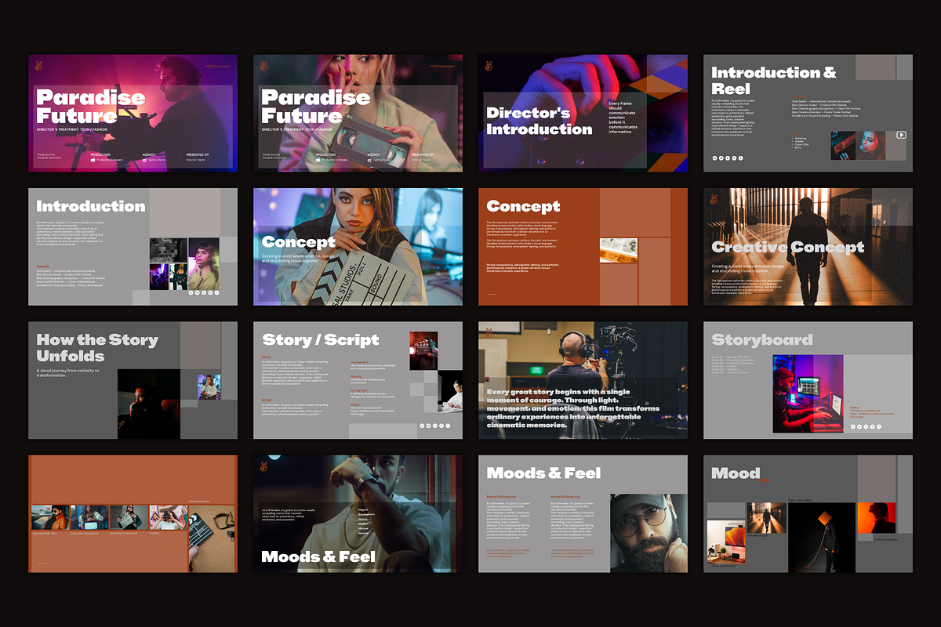Click the social icons row on Story / Script slide

[435, 426]
